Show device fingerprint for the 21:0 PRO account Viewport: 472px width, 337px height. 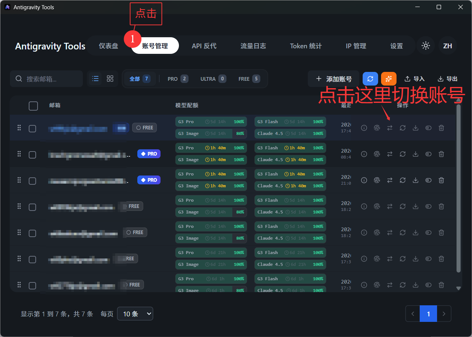point(377,180)
